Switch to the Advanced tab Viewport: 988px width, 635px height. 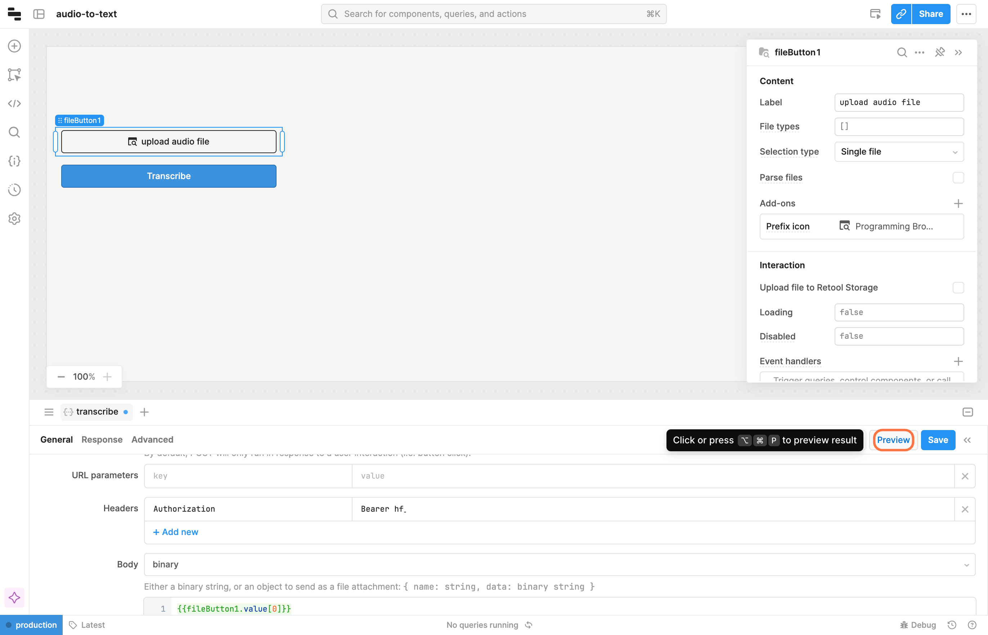(152, 439)
